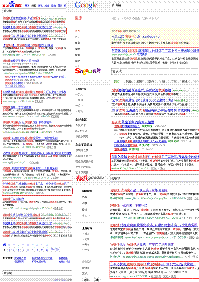Click the 清除 button at the bottom
Viewport: 199px width, 282px height.
86,279
